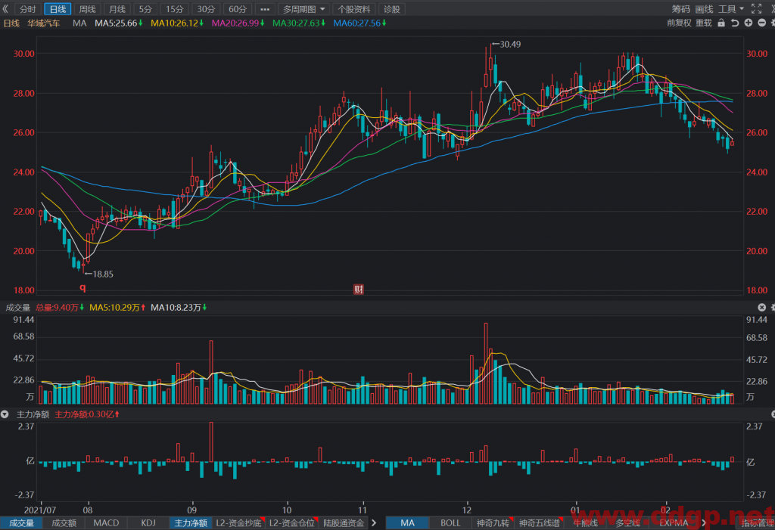
Task: Zoom in with the plus icon
Action: [749, 23]
